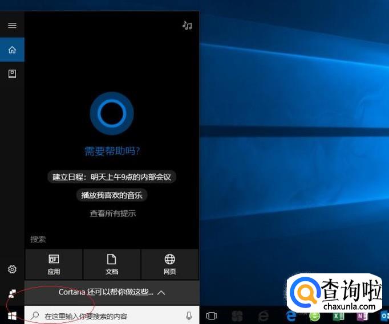The height and width of the screenshot is (324, 389).
Task: Launch Excel from the taskbar
Action: (338, 317)
